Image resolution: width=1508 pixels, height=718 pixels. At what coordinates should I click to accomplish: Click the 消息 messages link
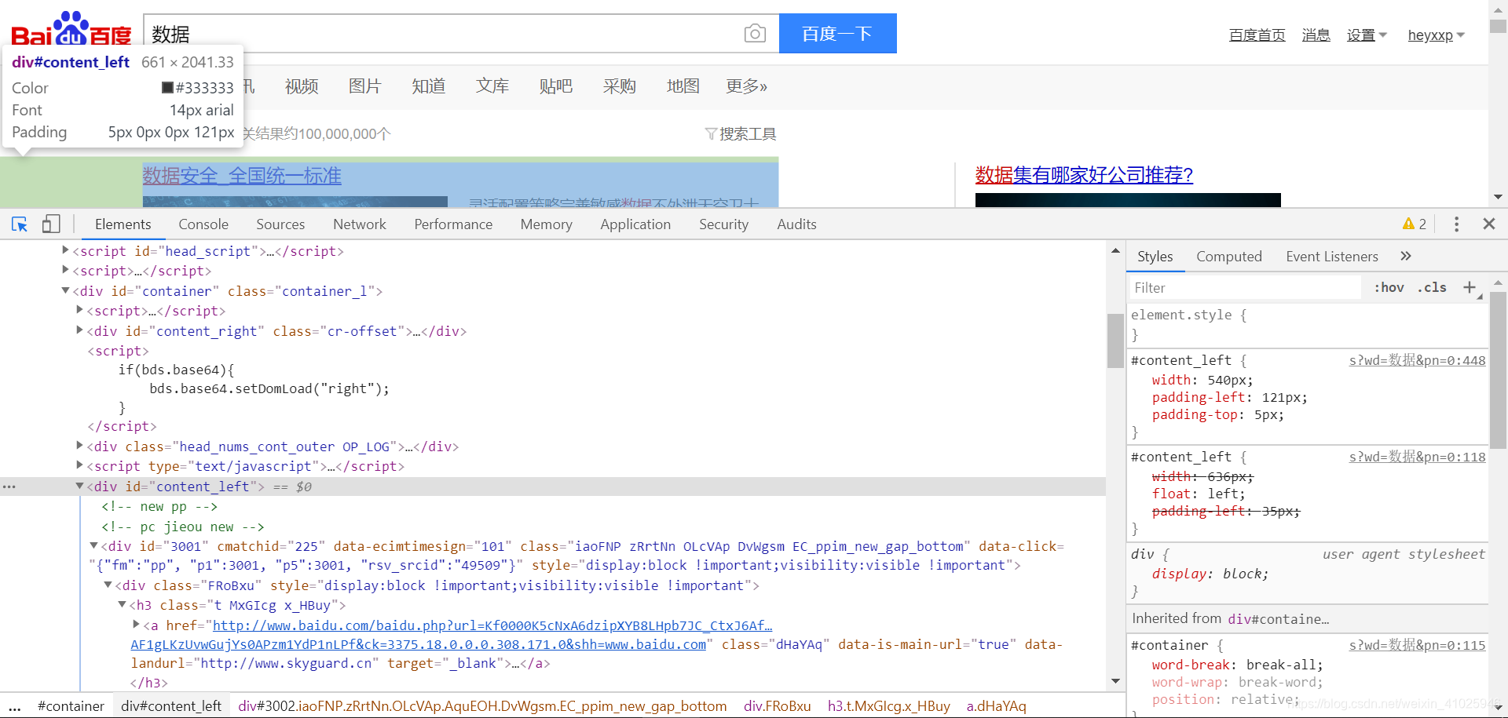[1316, 35]
